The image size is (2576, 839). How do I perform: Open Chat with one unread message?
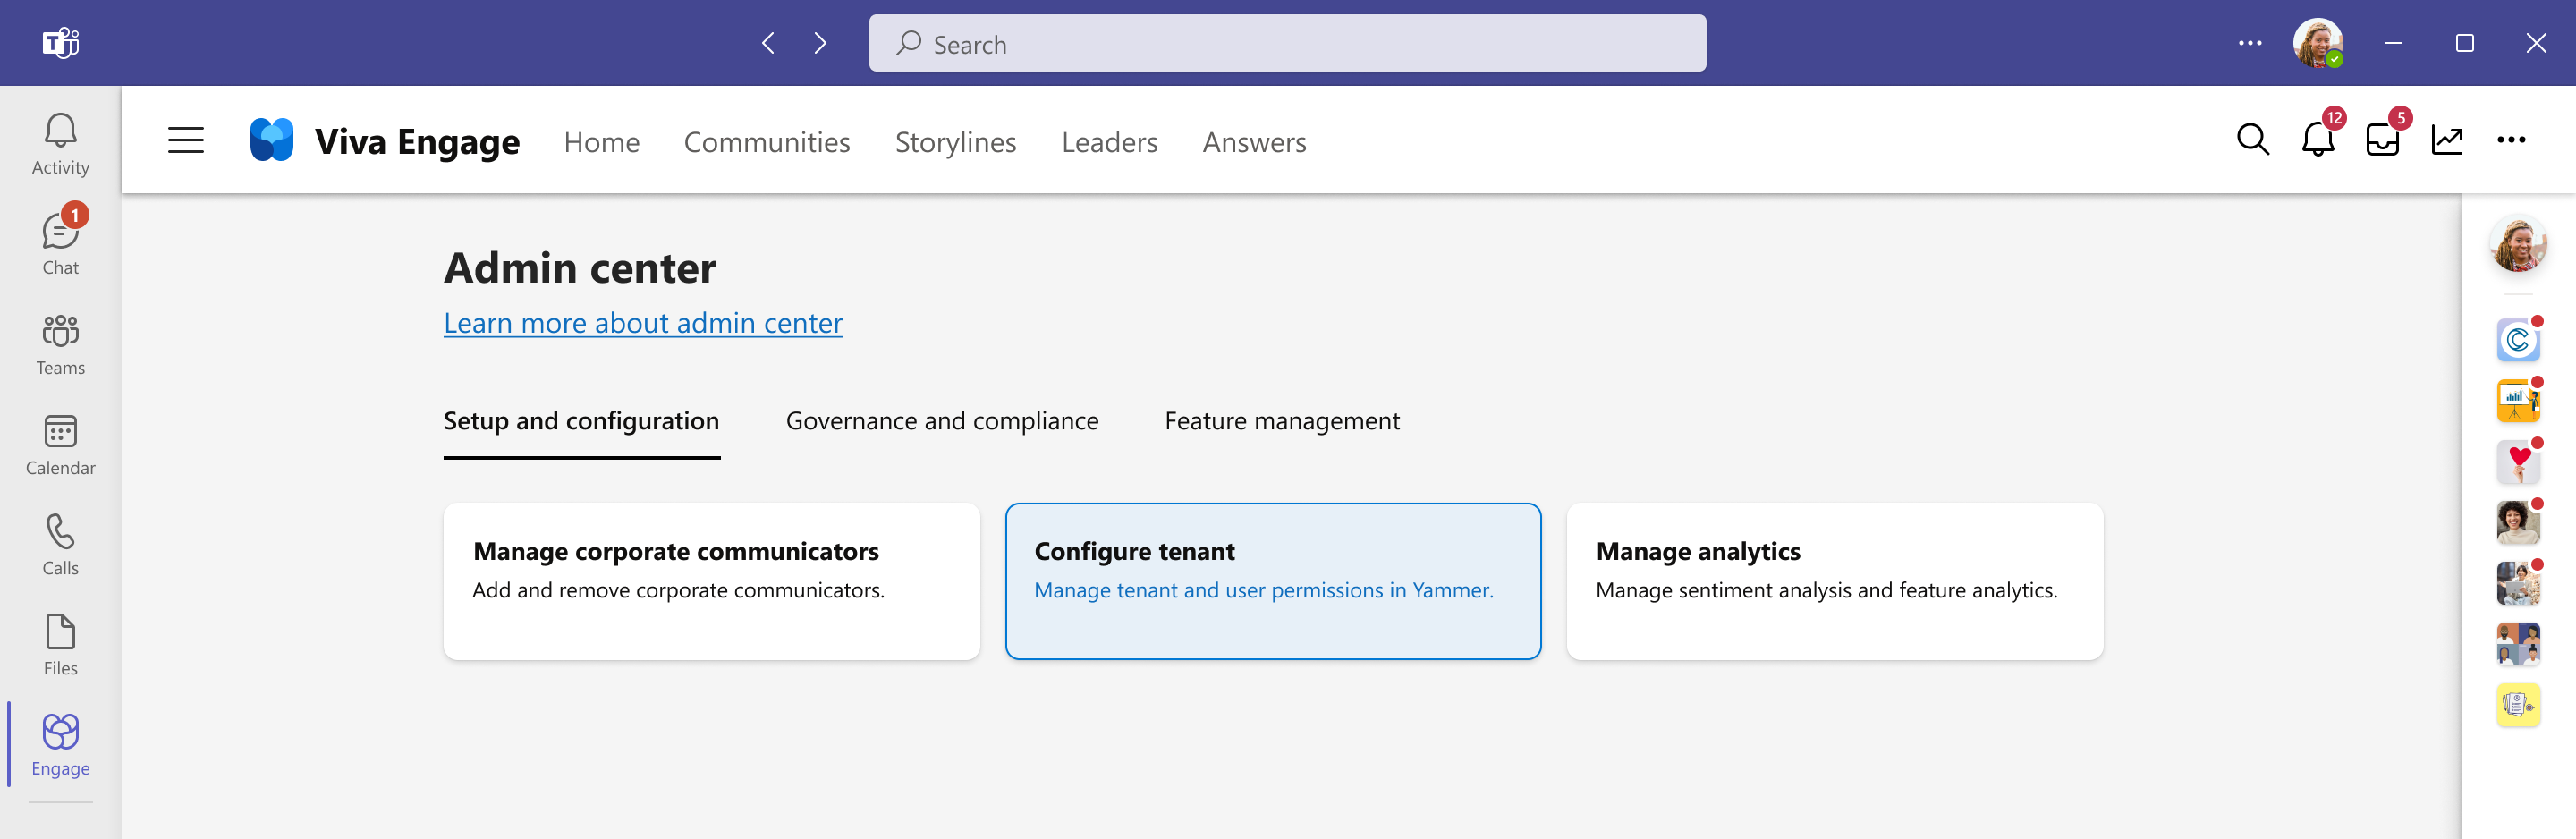[60, 243]
